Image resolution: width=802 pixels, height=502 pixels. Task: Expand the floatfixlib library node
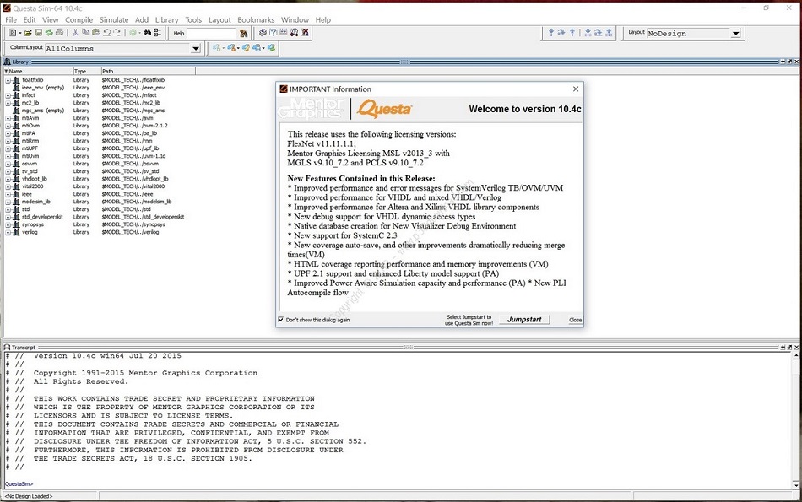8,80
